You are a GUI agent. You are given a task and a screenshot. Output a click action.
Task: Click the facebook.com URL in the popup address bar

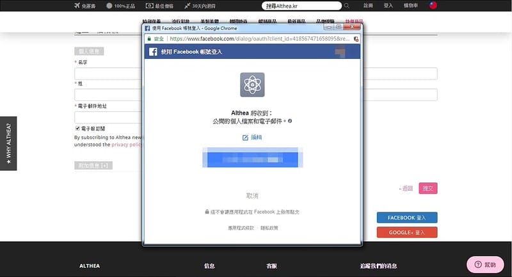tap(260, 38)
